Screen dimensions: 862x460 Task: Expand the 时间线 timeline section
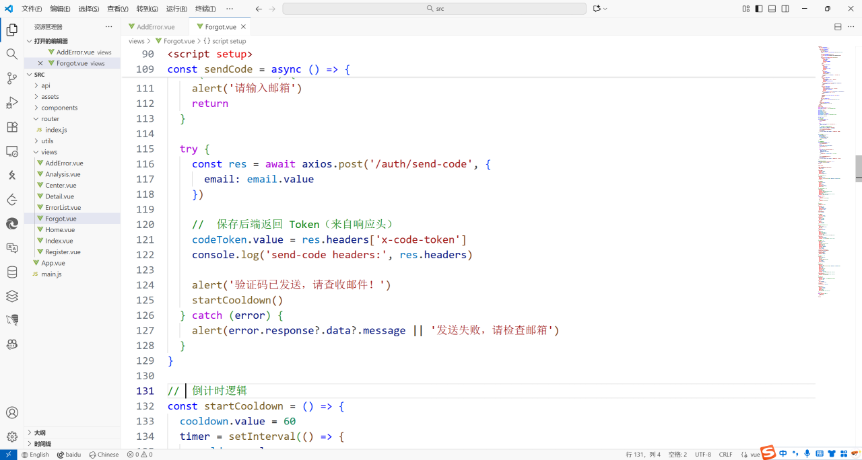[72, 444]
